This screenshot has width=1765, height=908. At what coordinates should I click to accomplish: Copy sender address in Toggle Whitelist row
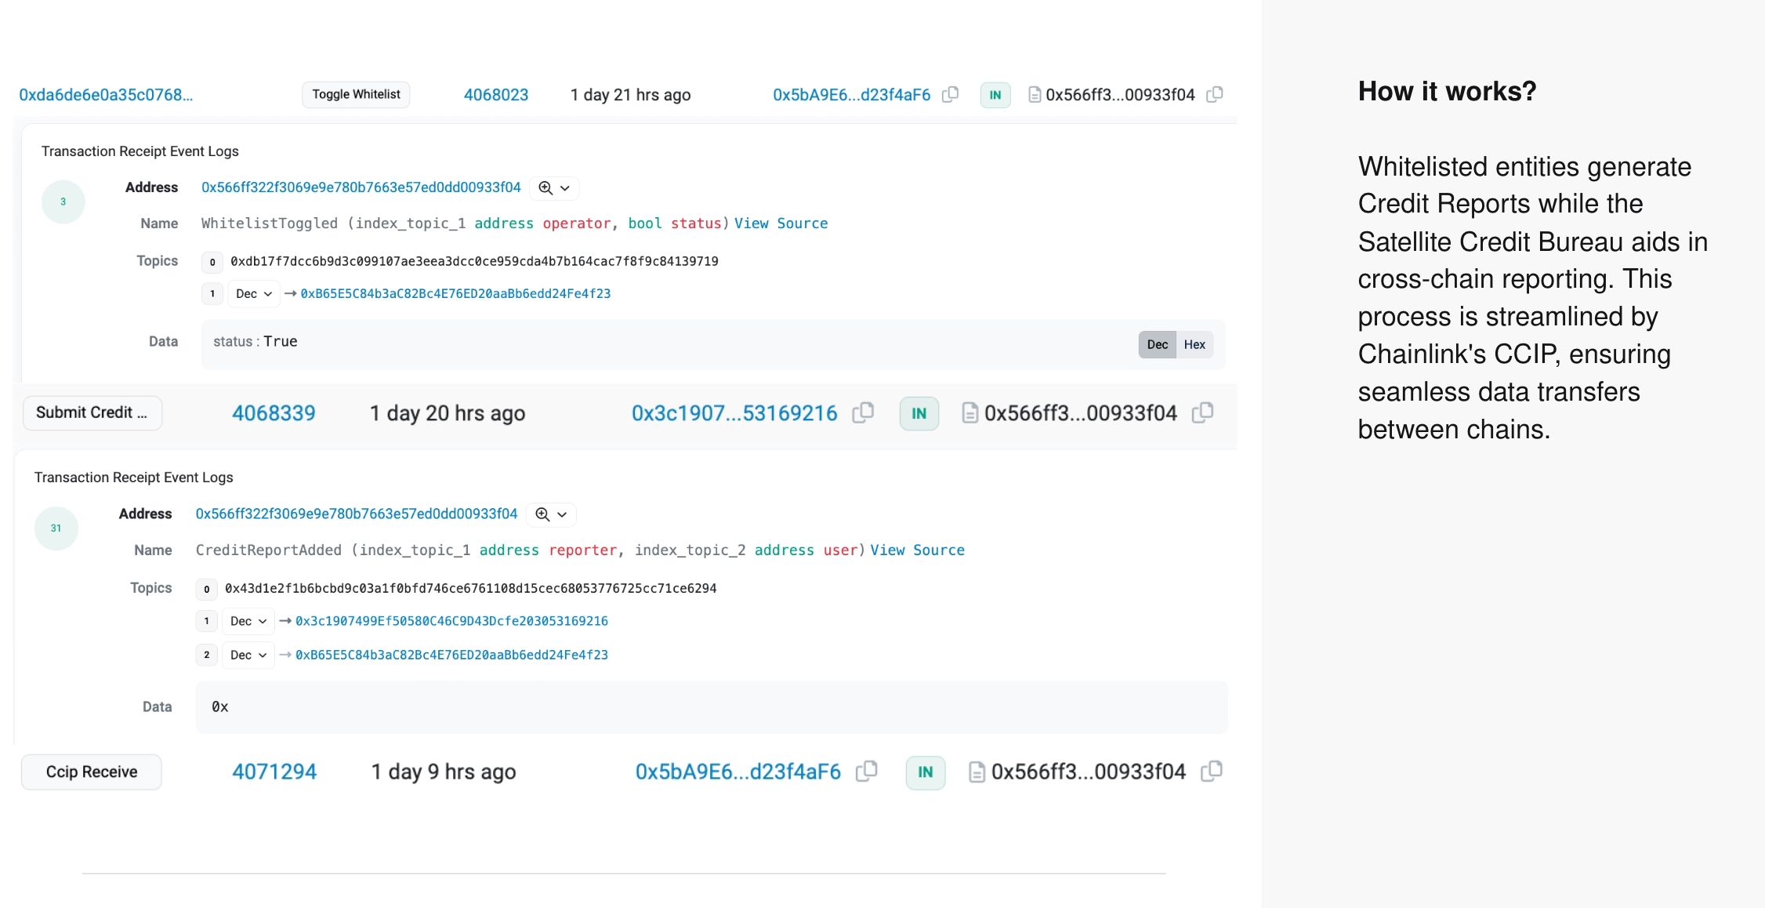click(950, 95)
